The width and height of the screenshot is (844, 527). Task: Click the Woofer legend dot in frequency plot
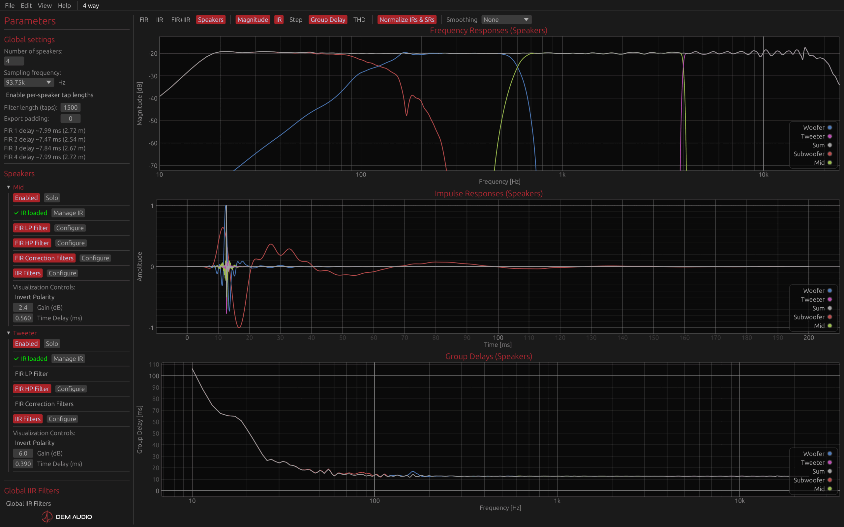[830, 127]
